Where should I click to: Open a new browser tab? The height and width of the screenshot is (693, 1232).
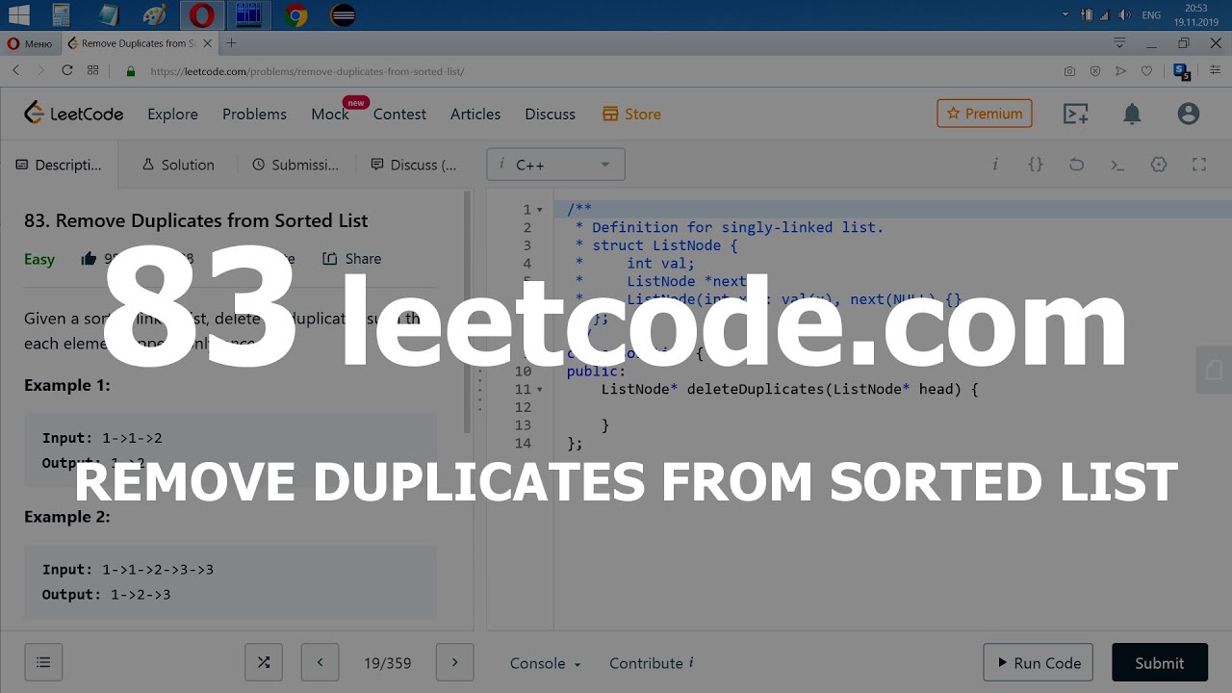[x=231, y=43]
